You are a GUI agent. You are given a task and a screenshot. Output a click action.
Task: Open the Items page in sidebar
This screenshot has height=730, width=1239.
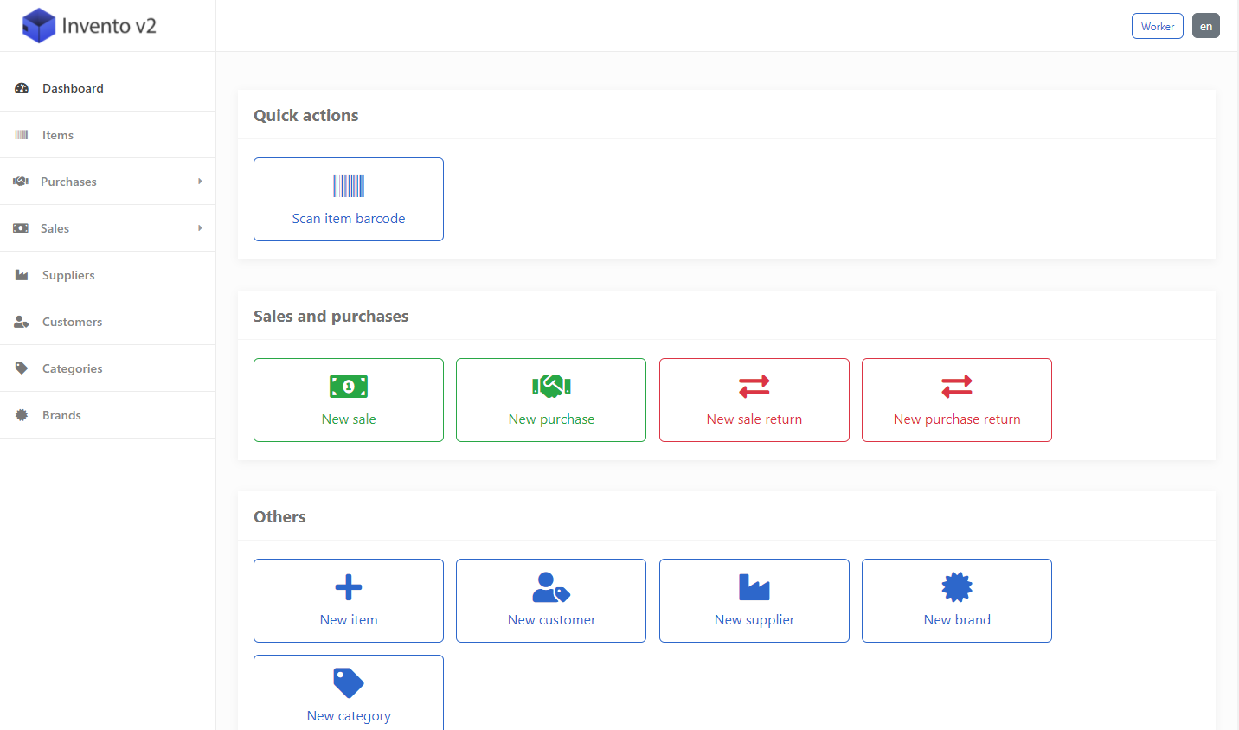tap(58, 135)
